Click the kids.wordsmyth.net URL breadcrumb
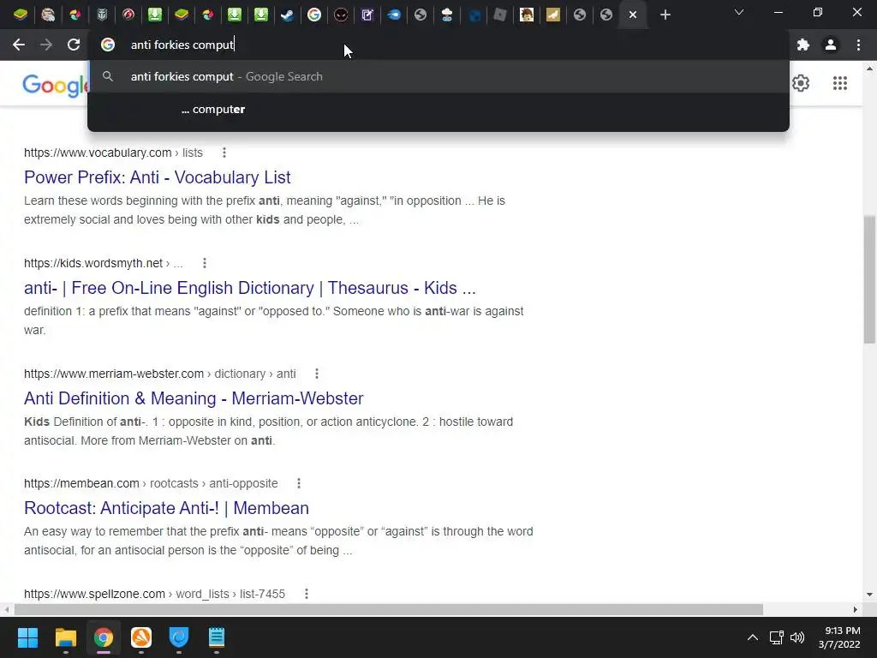 click(x=103, y=263)
